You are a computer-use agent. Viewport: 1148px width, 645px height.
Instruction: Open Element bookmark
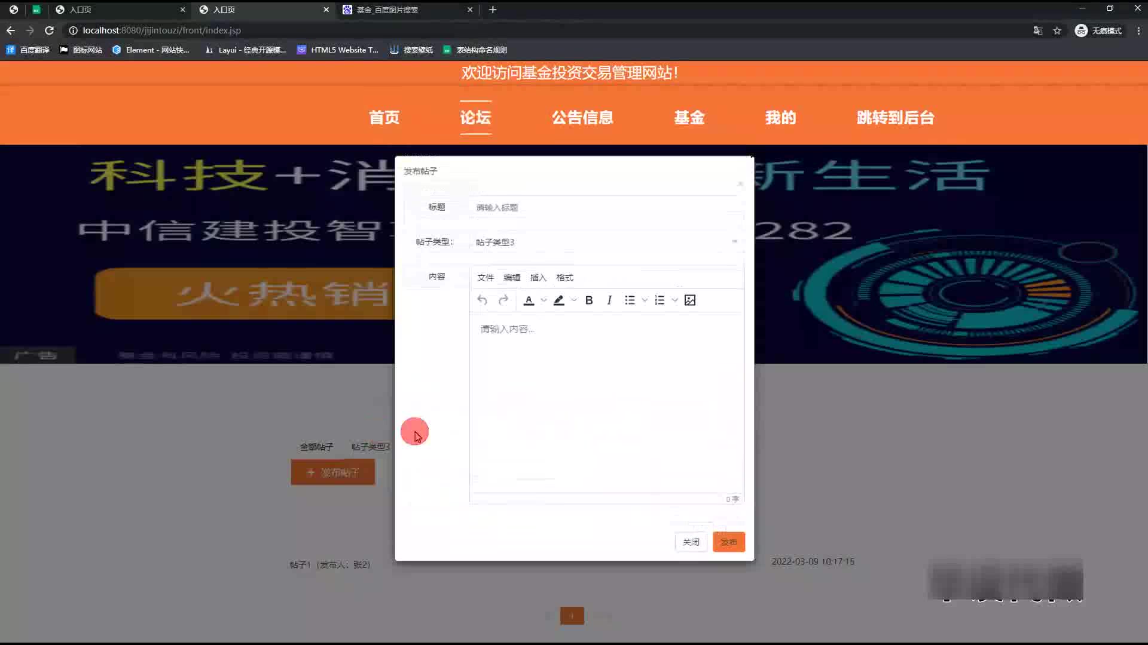[151, 50]
